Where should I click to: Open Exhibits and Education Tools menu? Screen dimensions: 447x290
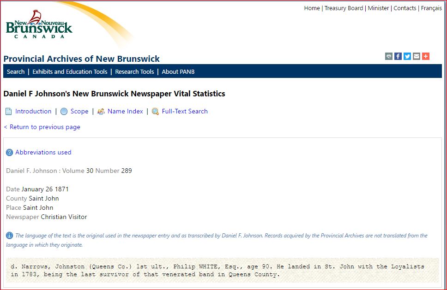pos(70,71)
